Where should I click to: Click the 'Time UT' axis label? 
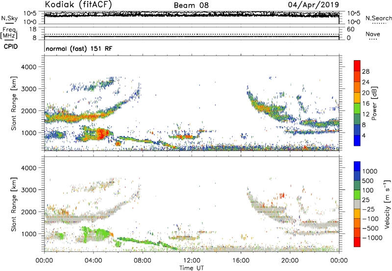(192, 268)
